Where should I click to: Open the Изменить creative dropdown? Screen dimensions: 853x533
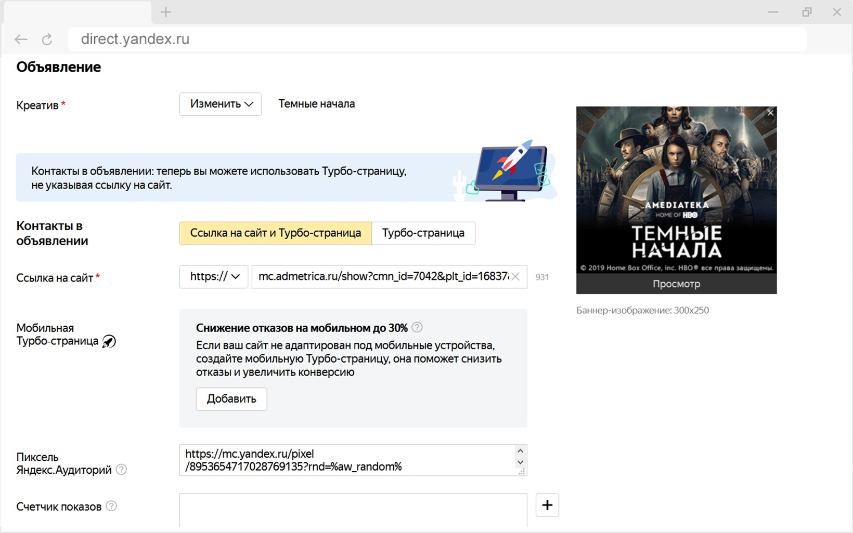[x=221, y=104]
